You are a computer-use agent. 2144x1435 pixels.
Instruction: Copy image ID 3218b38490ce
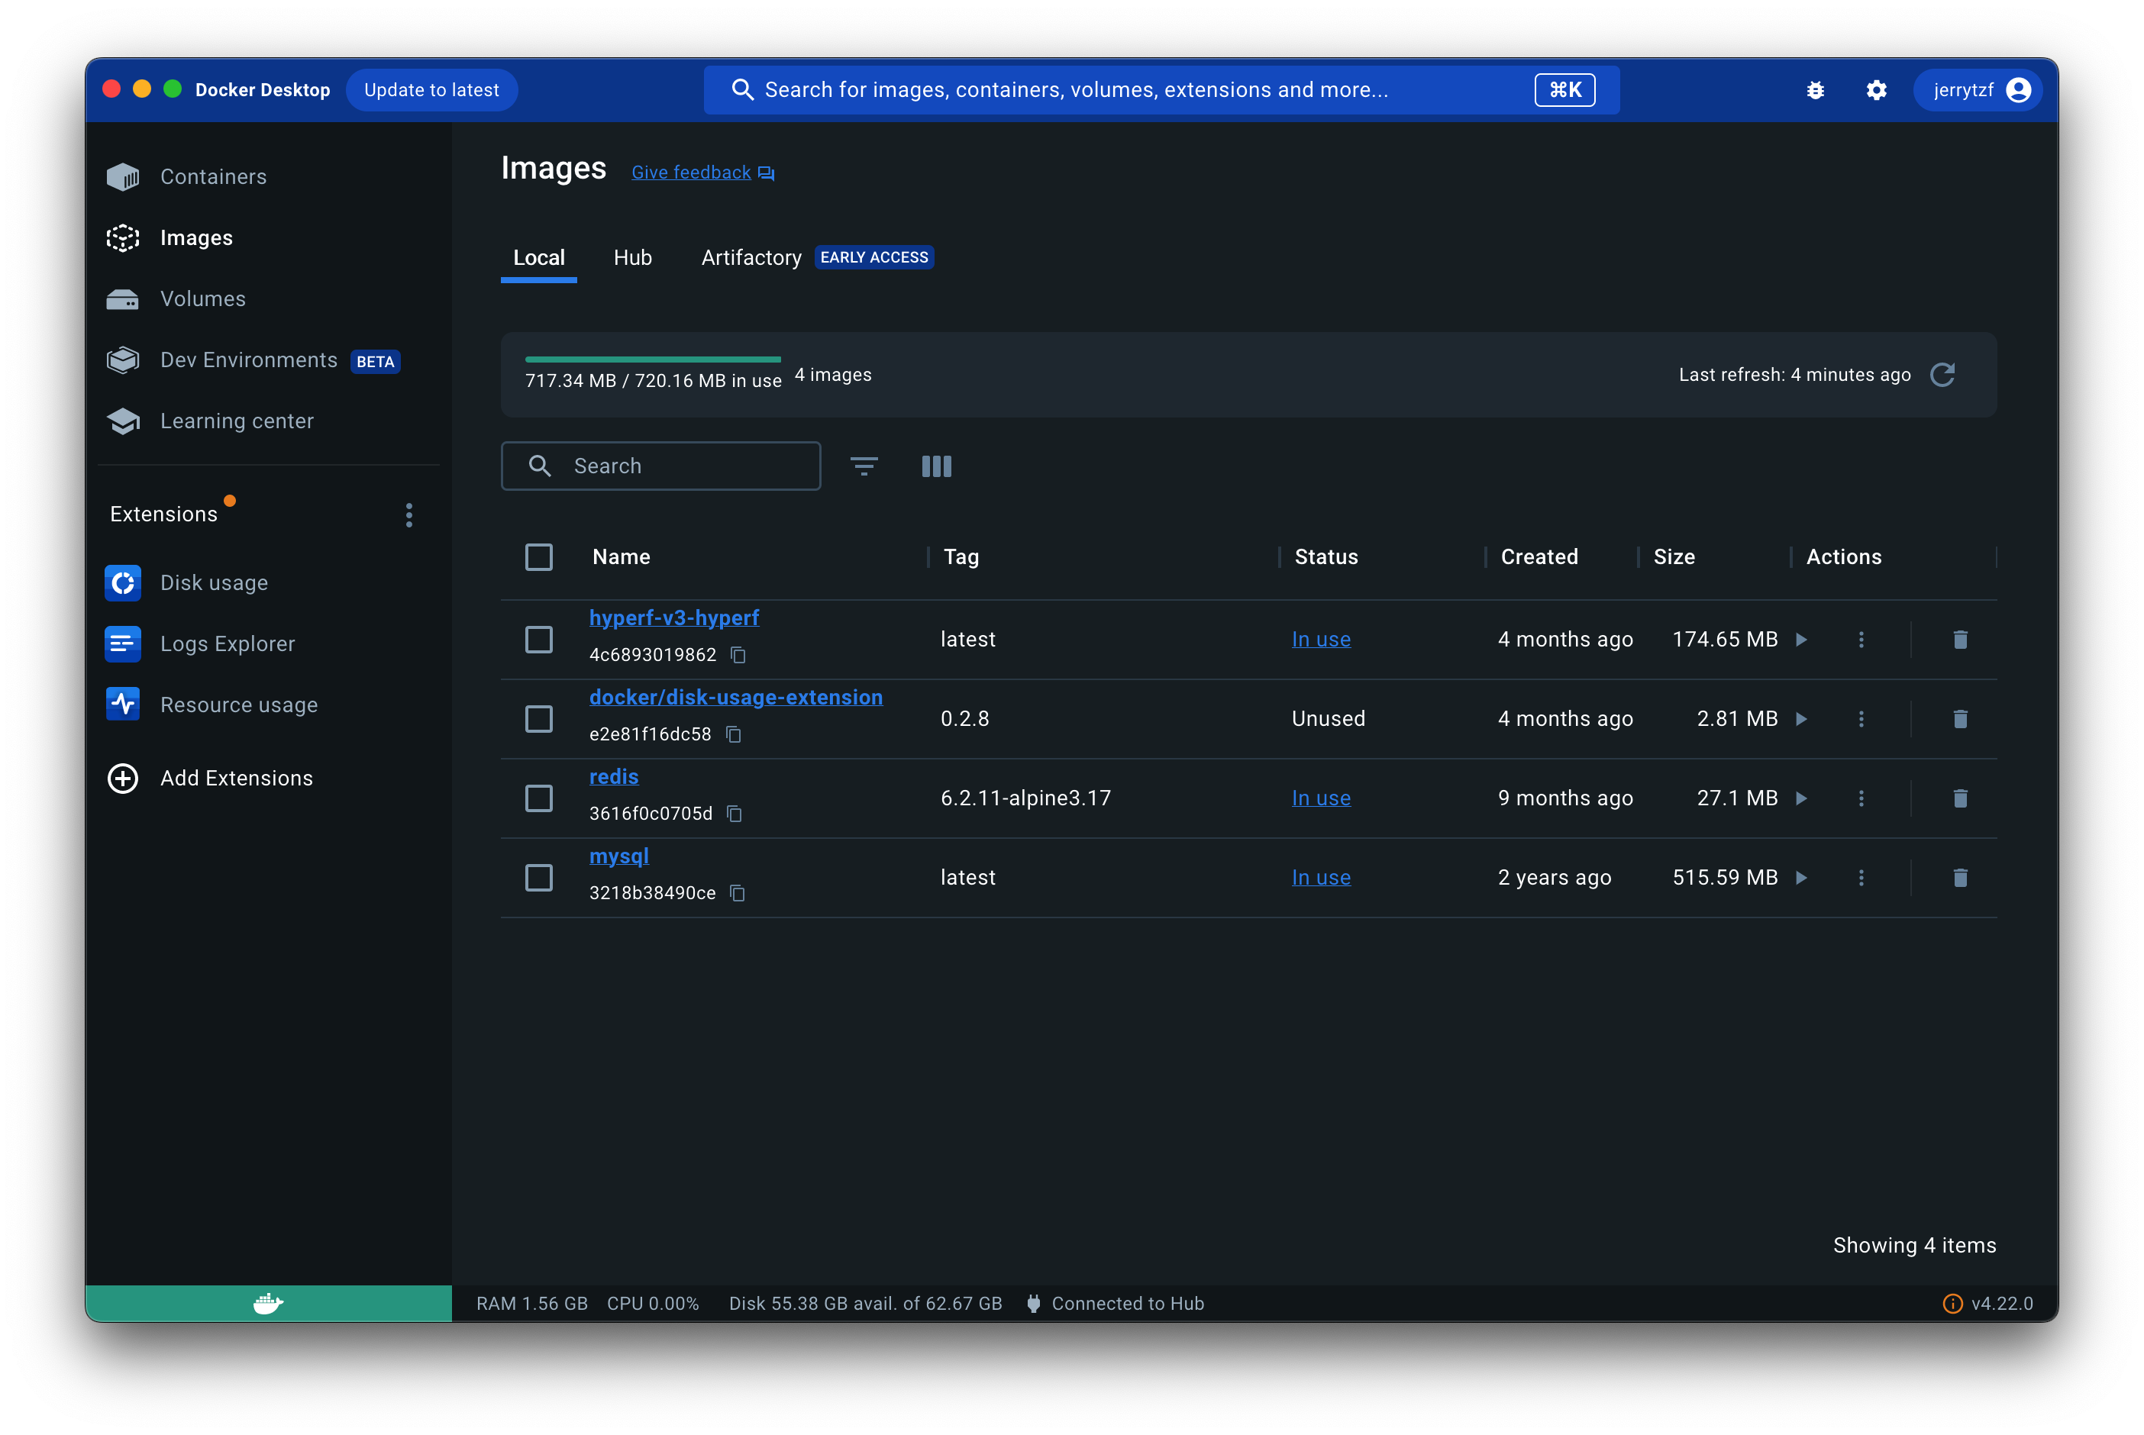[x=737, y=892]
